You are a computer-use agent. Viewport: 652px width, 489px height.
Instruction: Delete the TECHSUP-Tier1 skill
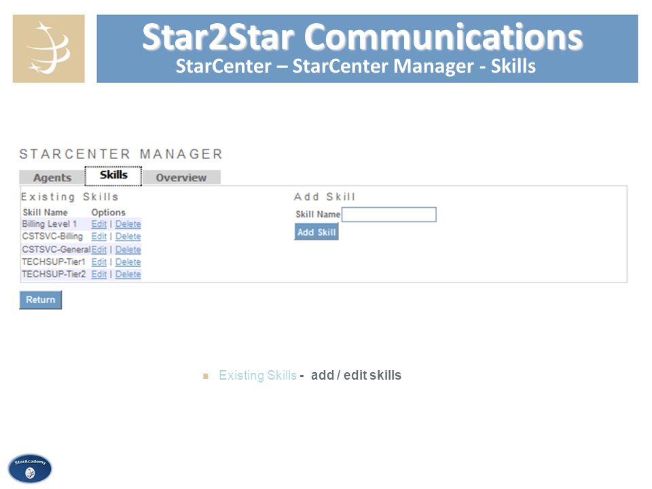click(128, 262)
